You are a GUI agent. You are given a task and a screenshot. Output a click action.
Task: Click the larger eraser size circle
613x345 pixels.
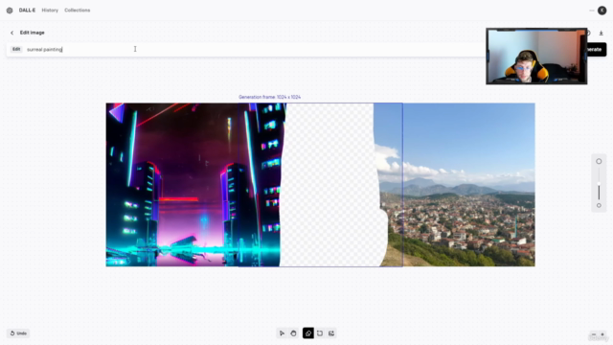[x=599, y=161]
